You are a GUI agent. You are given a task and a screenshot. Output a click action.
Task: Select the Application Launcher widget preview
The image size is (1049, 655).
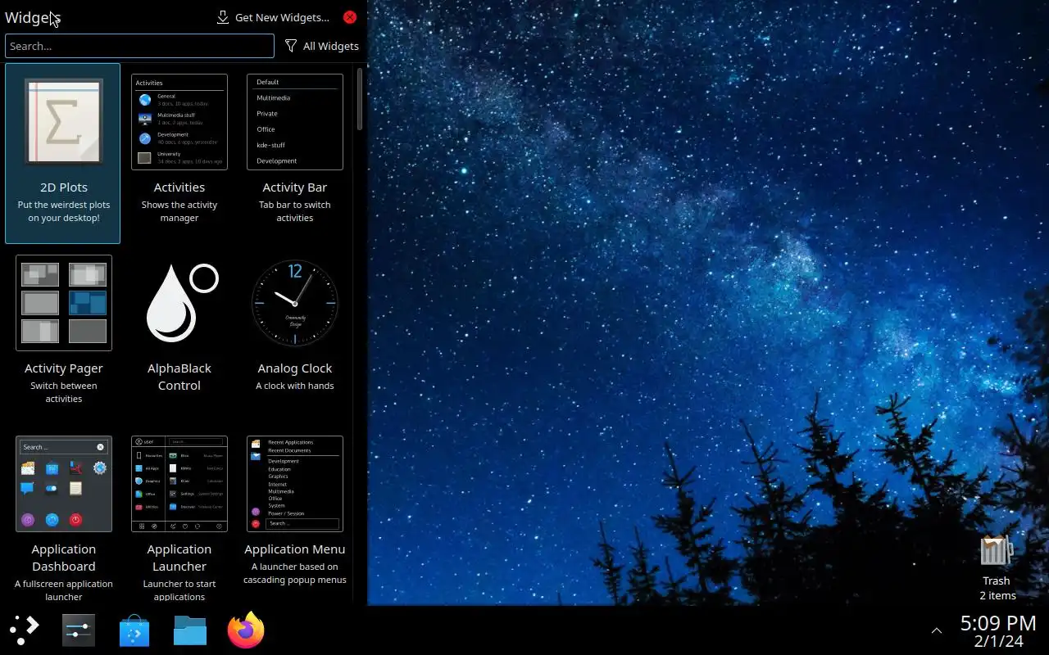point(179,484)
